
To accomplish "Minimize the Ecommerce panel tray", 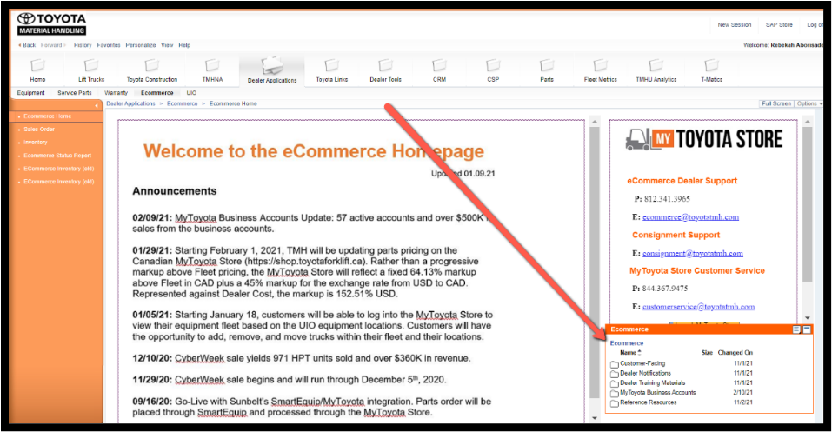I will point(807,329).
